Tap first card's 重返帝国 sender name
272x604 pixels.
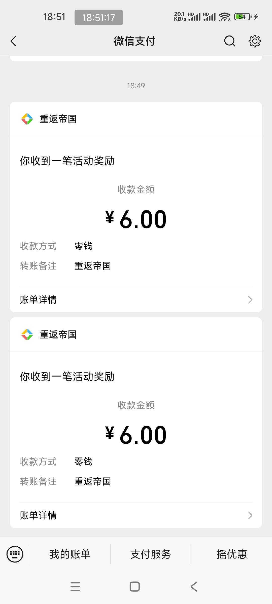tap(58, 119)
